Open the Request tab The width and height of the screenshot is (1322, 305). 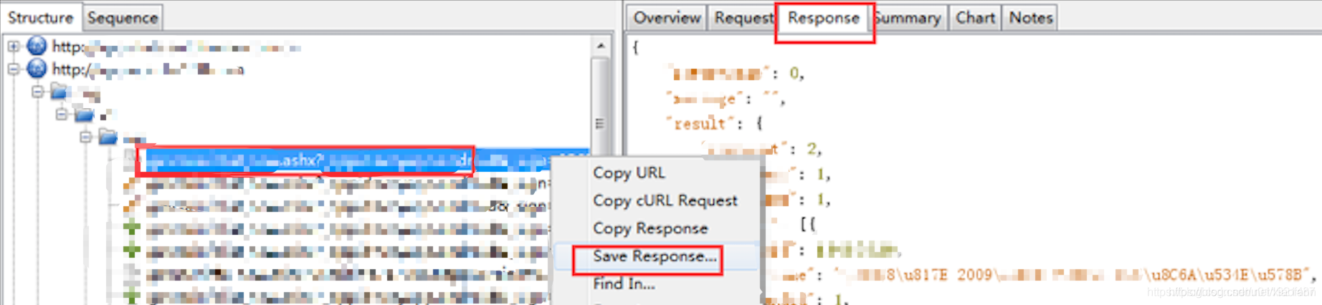(743, 17)
